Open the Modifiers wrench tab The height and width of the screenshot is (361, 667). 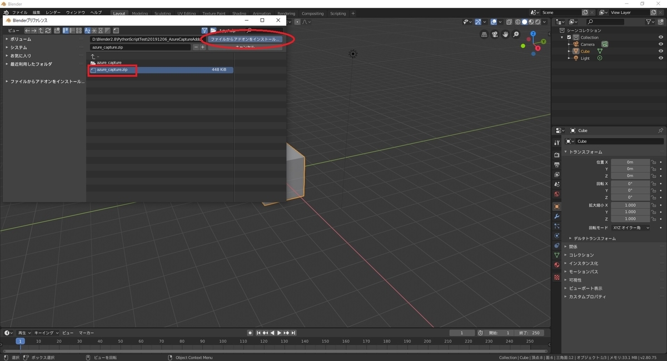click(x=557, y=216)
